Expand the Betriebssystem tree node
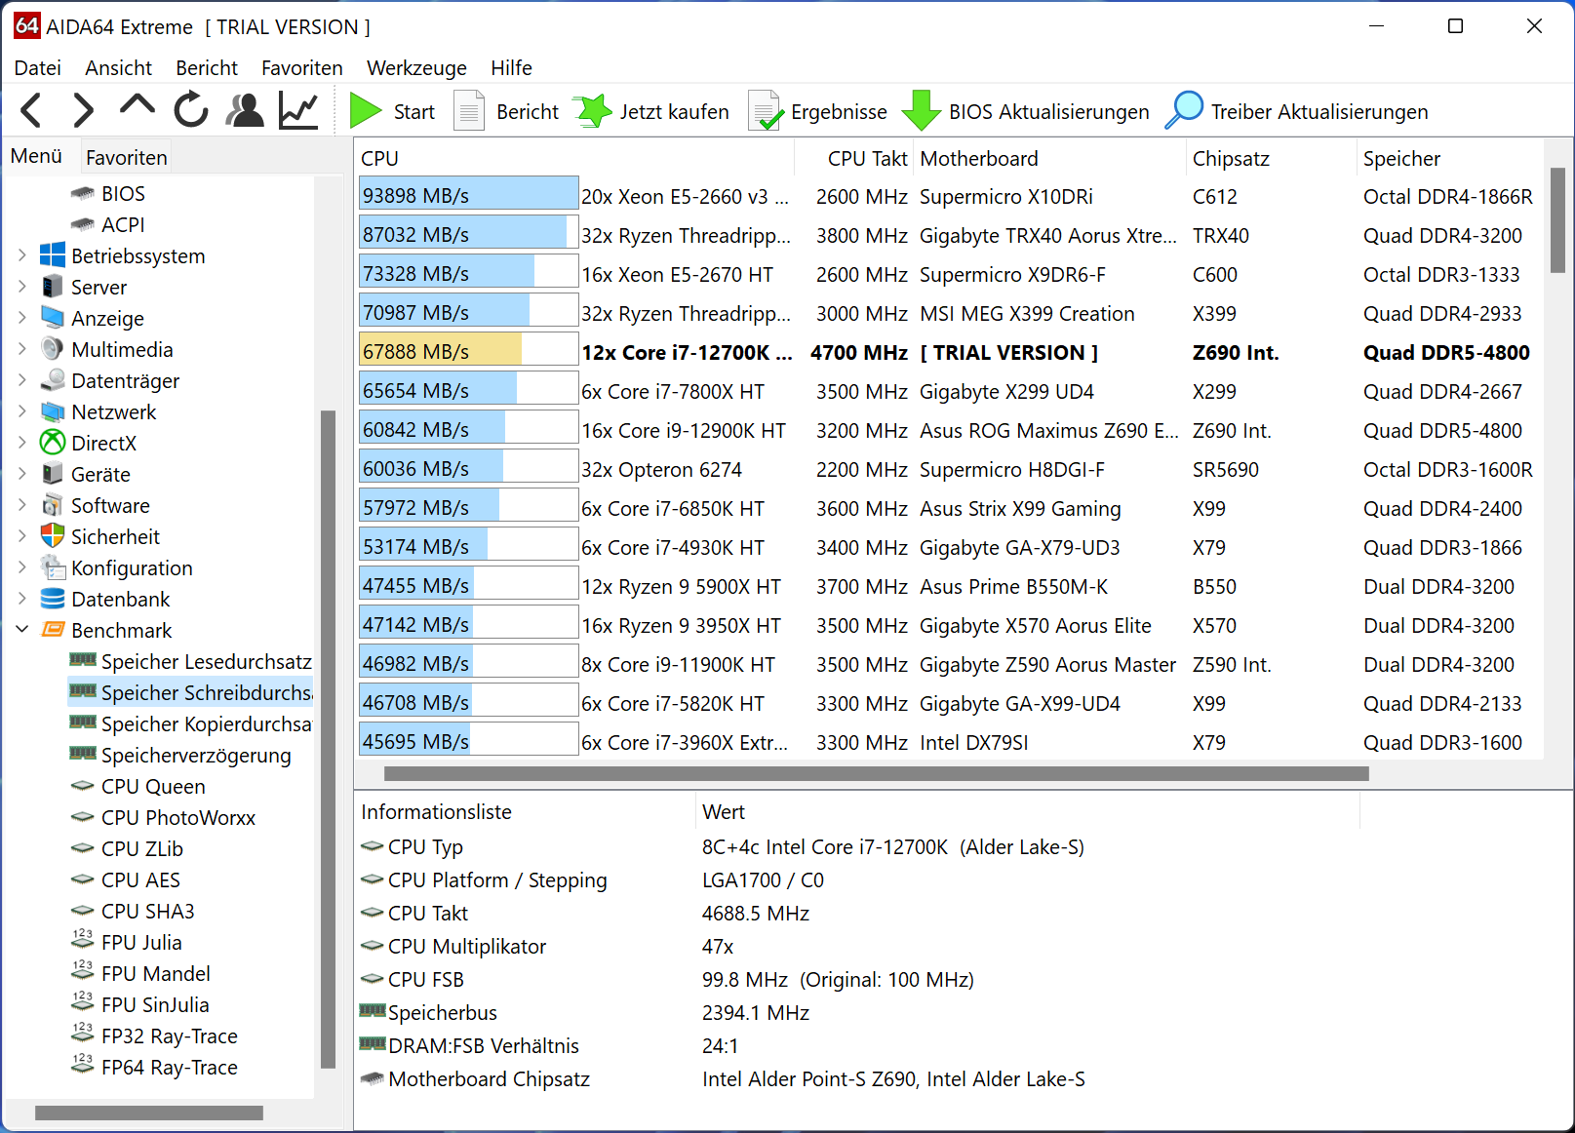 pyautogui.click(x=21, y=255)
